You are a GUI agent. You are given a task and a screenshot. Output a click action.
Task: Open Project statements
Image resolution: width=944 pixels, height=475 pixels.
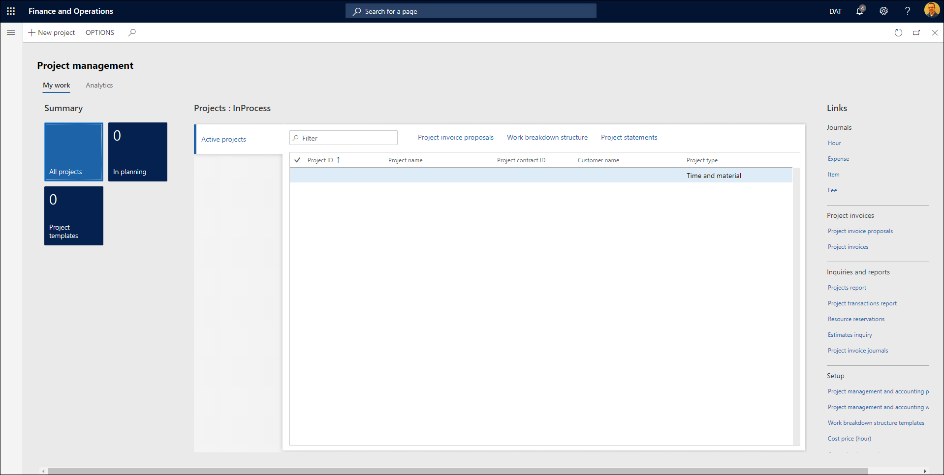(629, 137)
